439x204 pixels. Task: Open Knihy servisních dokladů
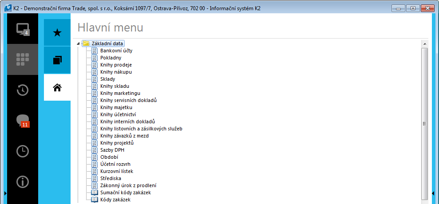point(128,100)
